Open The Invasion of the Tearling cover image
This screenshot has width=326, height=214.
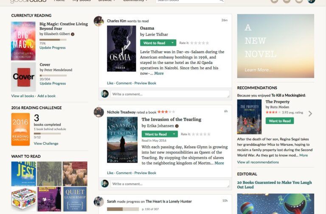[x=122, y=140]
